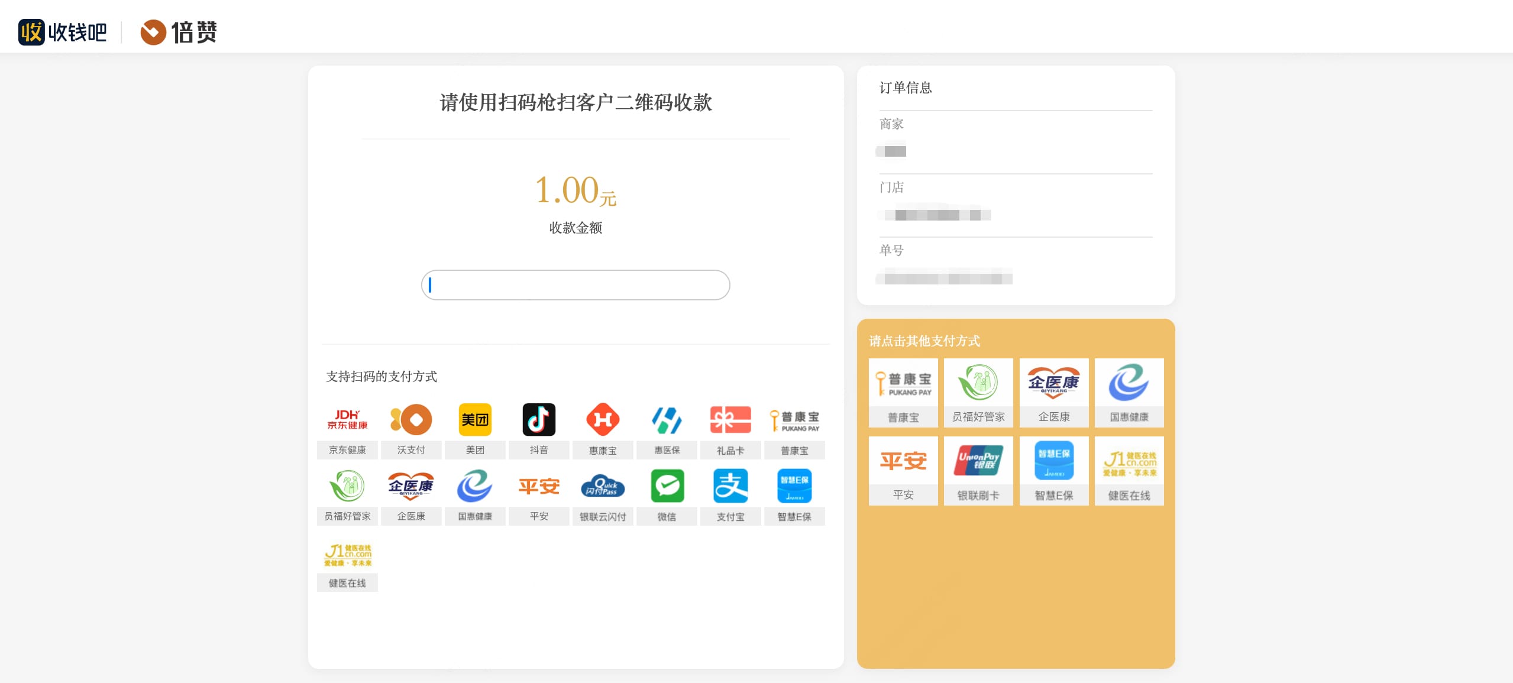Screen dimensions: 1513x683
Task: Click the 收款金额 label
Action: [x=576, y=228]
